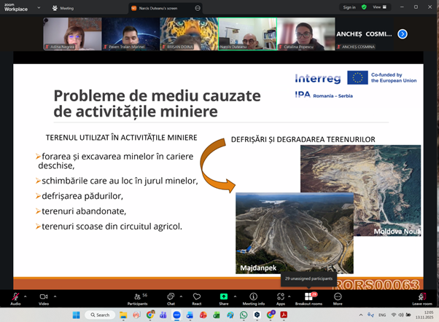Click the Sign in button
Screen dimensions: 439x322
349,7
